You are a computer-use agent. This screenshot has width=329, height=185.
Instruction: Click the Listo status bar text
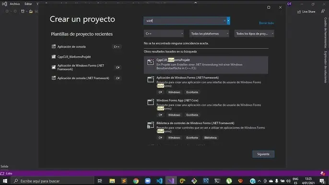coord(9,173)
